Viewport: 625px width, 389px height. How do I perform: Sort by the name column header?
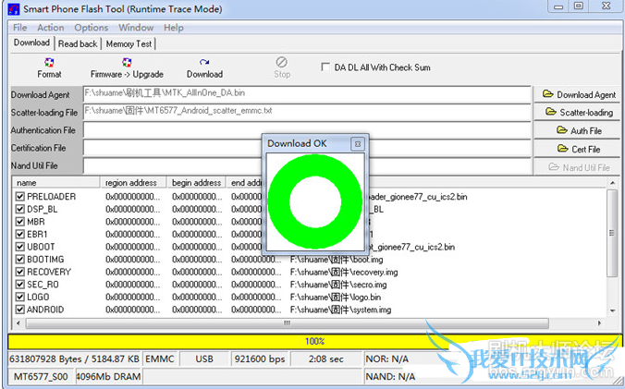pos(55,182)
